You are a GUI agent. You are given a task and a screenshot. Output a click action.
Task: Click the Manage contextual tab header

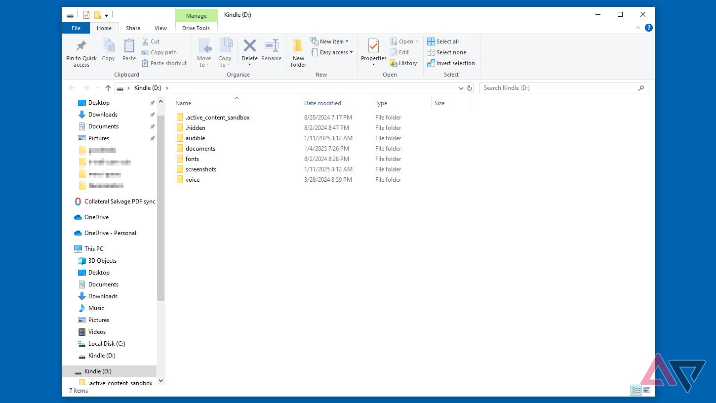click(x=196, y=16)
